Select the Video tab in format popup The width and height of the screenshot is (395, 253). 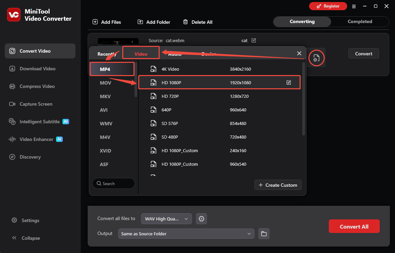pyautogui.click(x=141, y=54)
